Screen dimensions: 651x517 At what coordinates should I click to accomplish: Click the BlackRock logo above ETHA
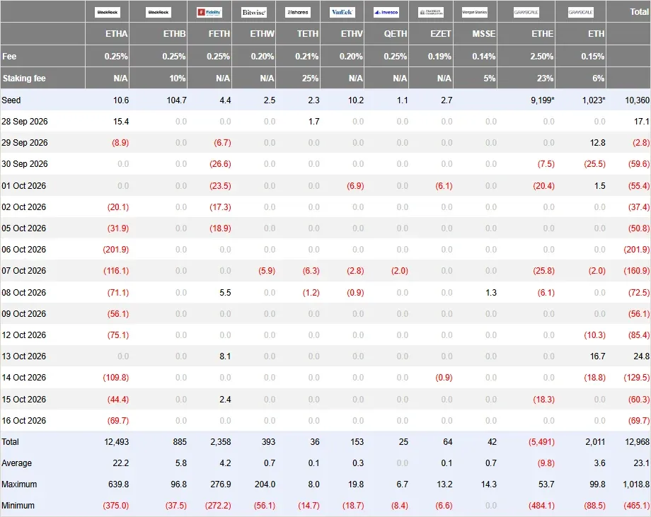click(x=107, y=12)
